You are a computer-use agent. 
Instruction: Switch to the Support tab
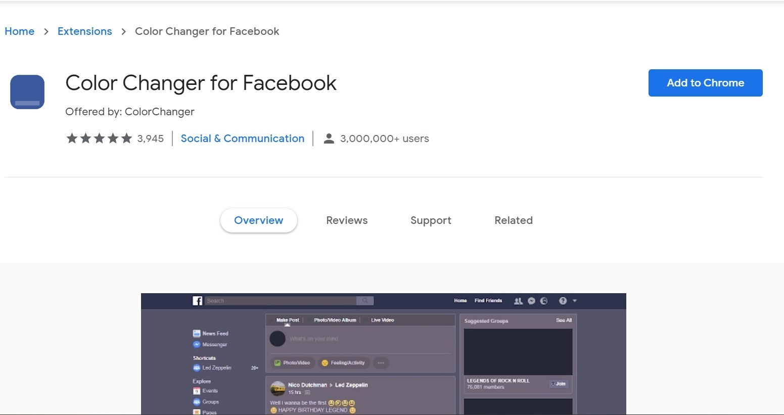click(431, 220)
